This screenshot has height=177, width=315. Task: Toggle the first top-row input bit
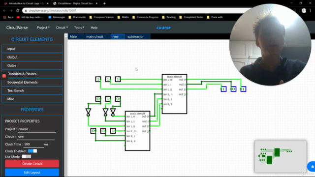pos(98,79)
